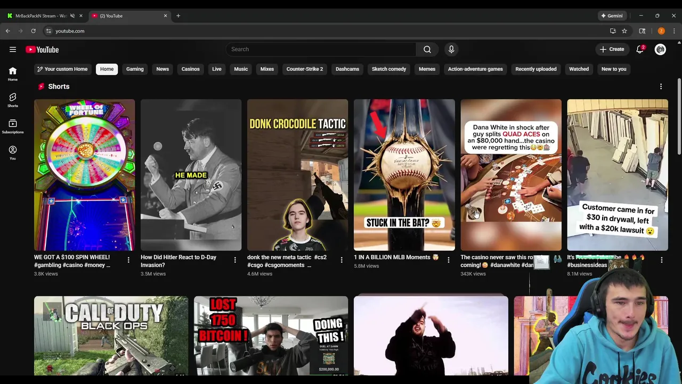Select the Counter-Strike 2 filter chip
The width and height of the screenshot is (682, 384).
pos(305,69)
